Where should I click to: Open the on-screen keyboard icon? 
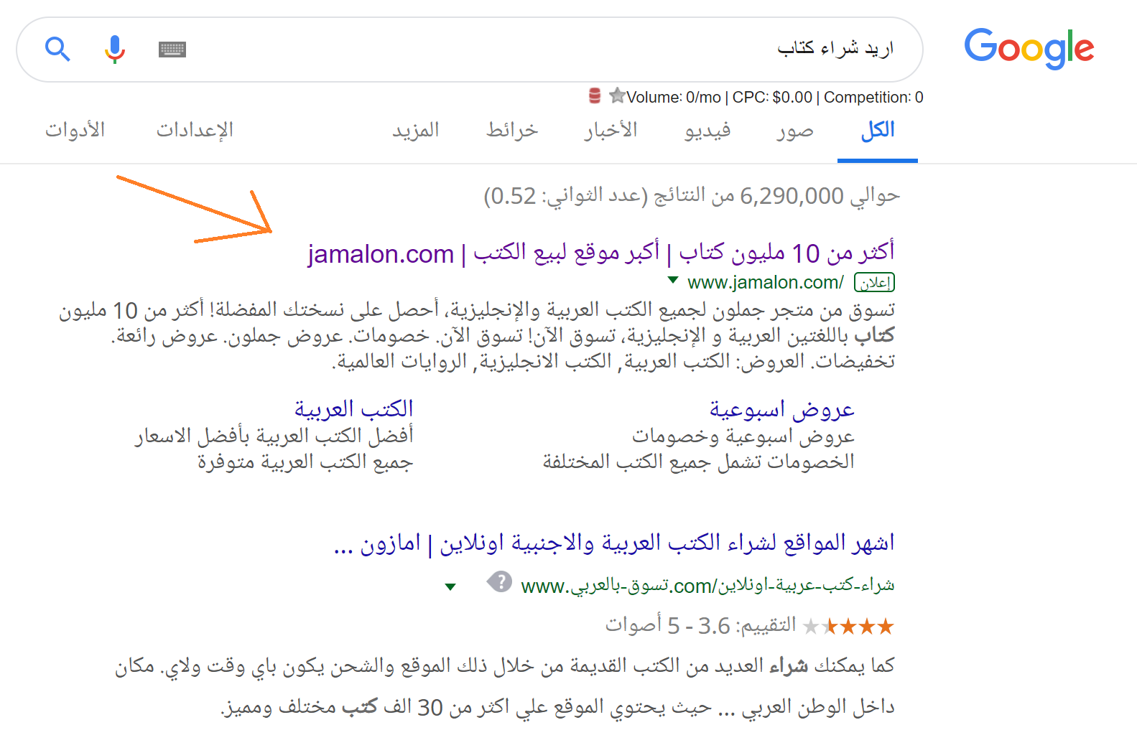click(172, 50)
